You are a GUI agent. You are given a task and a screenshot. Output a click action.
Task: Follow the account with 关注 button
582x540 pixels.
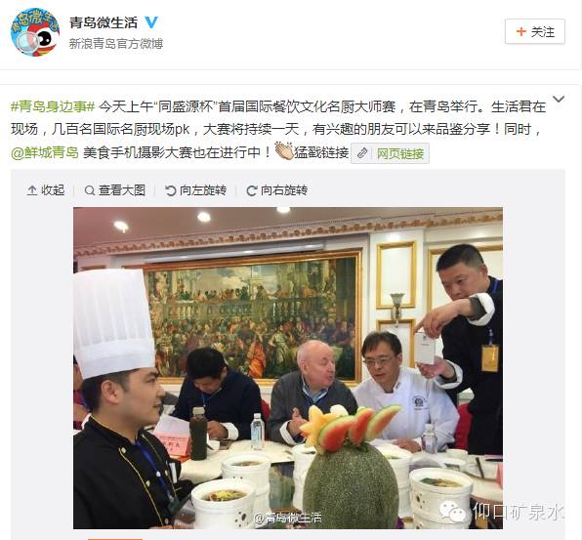(x=535, y=31)
